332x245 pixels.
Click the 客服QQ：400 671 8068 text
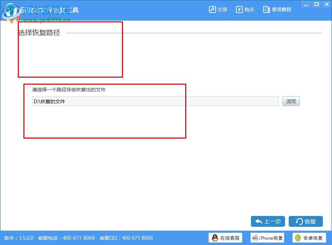click(x=126, y=238)
